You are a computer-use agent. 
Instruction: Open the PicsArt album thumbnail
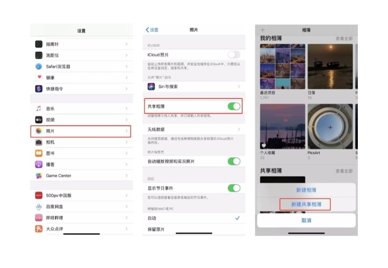pos(330,126)
